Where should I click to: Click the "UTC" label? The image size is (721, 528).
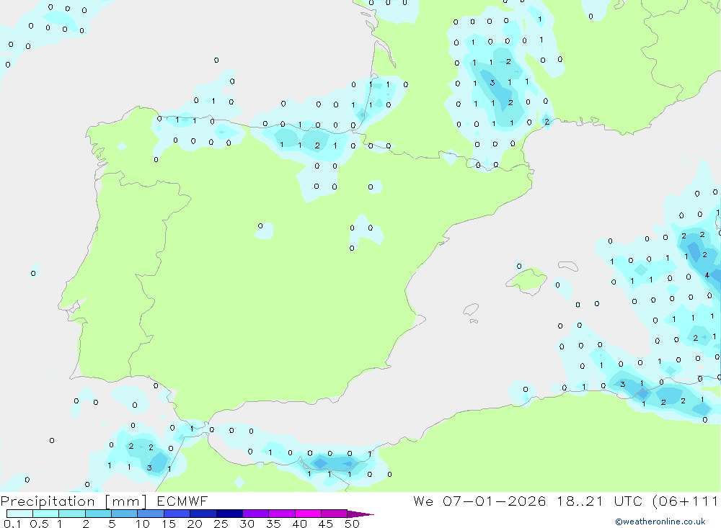coord(628,501)
